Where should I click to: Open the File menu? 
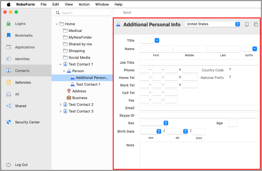pos(43,4)
